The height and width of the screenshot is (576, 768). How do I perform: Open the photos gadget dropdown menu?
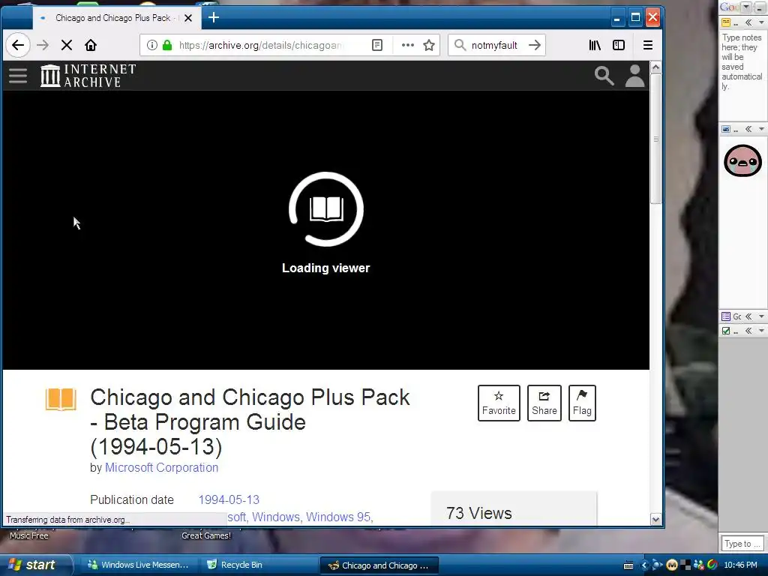(761, 129)
